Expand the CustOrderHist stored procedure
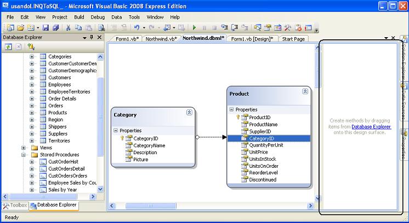 [x=32, y=162]
